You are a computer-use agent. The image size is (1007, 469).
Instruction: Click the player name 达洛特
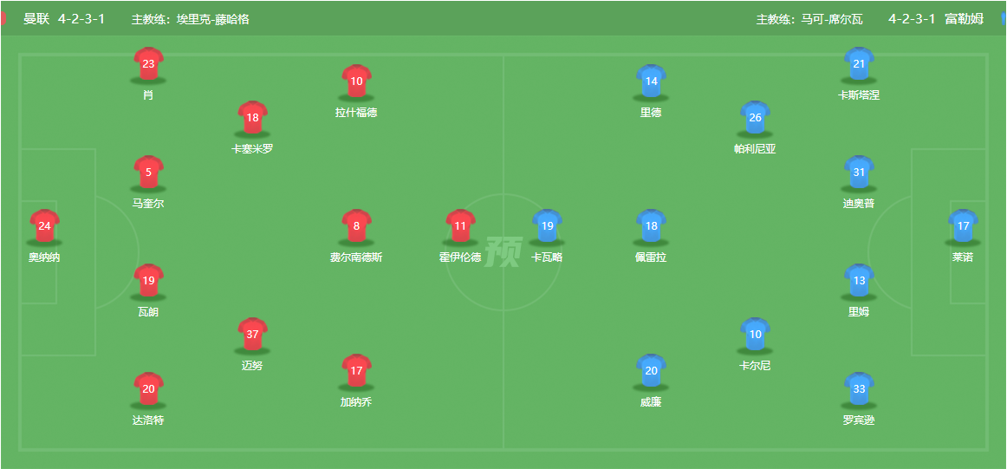point(148,420)
